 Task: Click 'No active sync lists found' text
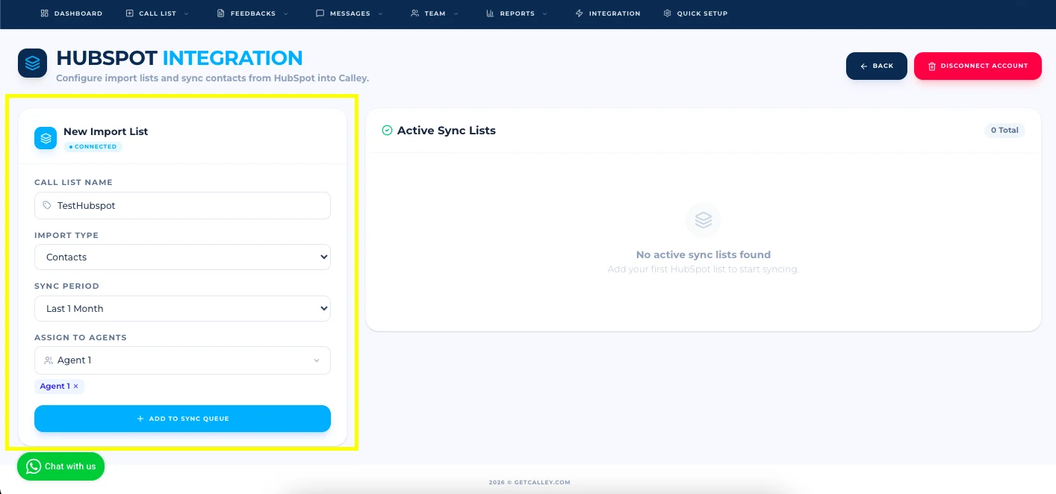(x=704, y=254)
